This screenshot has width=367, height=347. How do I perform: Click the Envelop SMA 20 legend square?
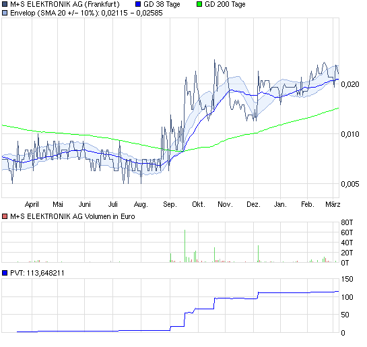pos(5,13)
